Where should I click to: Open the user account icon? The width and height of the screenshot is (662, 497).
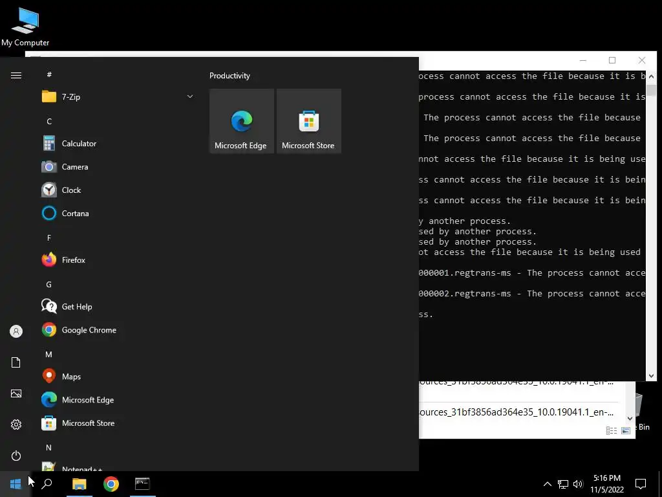16,331
